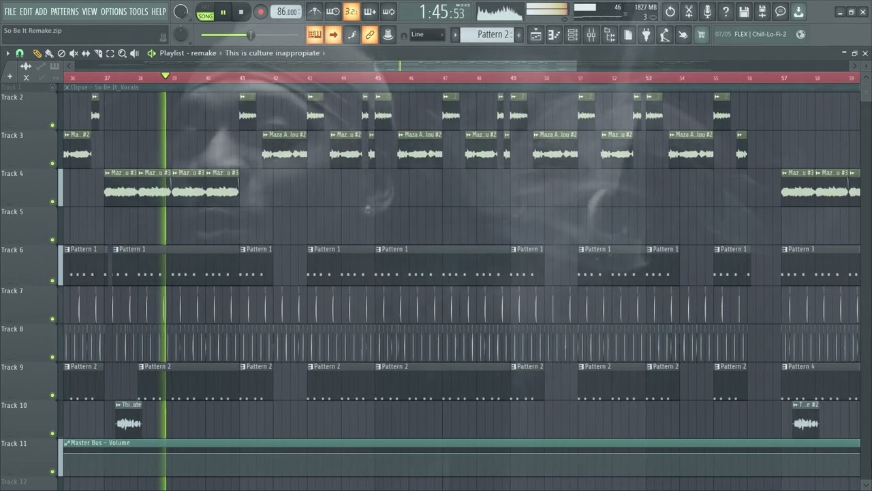Screen dimensions: 872x491
Task: Toggle typing keyboard to piano button
Action: (x=315, y=35)
